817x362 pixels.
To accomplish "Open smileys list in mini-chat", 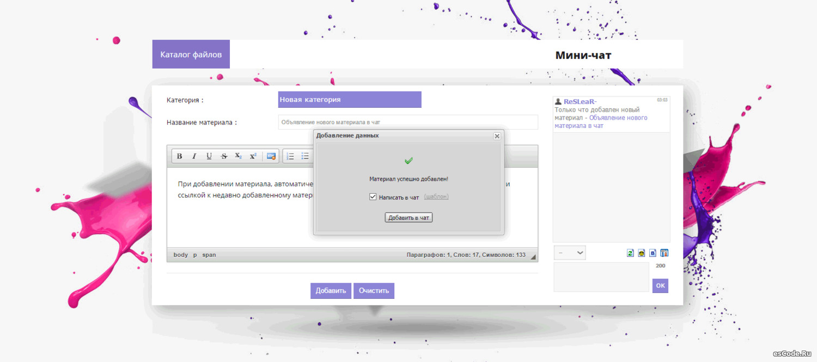I will (x=642, y=253).
